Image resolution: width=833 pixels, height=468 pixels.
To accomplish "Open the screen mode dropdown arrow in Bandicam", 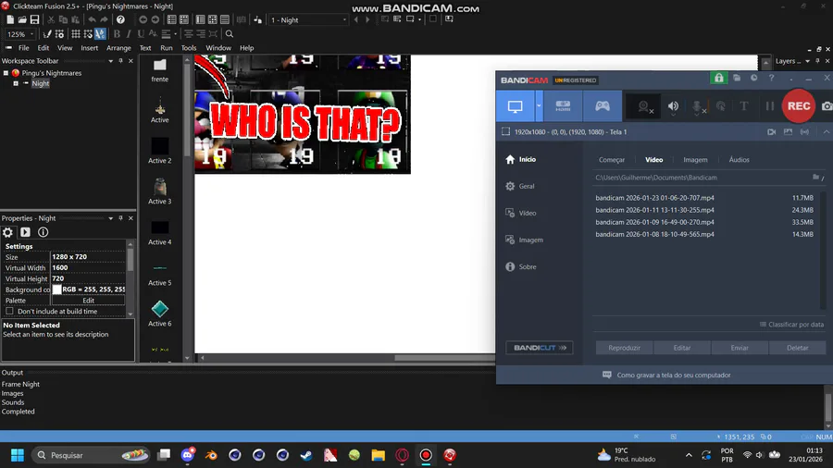I will pos(539,106).
